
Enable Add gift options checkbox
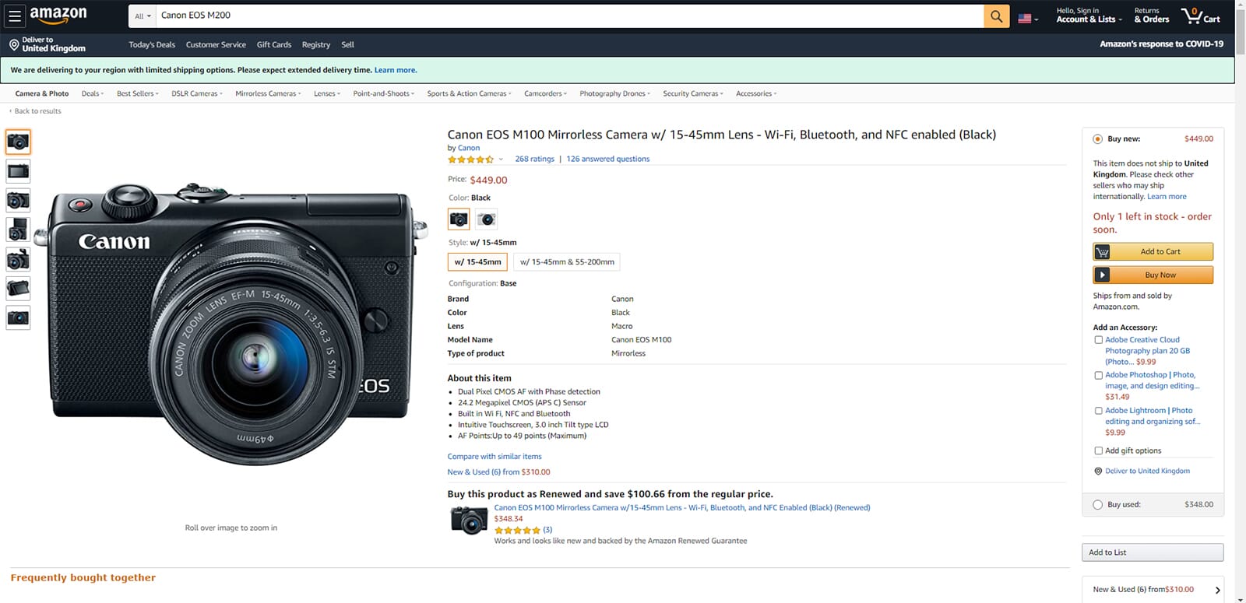click(x=1098, y=451)
